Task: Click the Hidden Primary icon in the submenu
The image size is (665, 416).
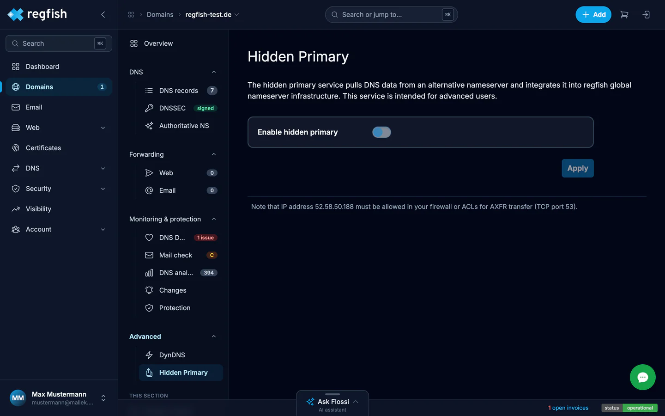Action: point(149,373)
